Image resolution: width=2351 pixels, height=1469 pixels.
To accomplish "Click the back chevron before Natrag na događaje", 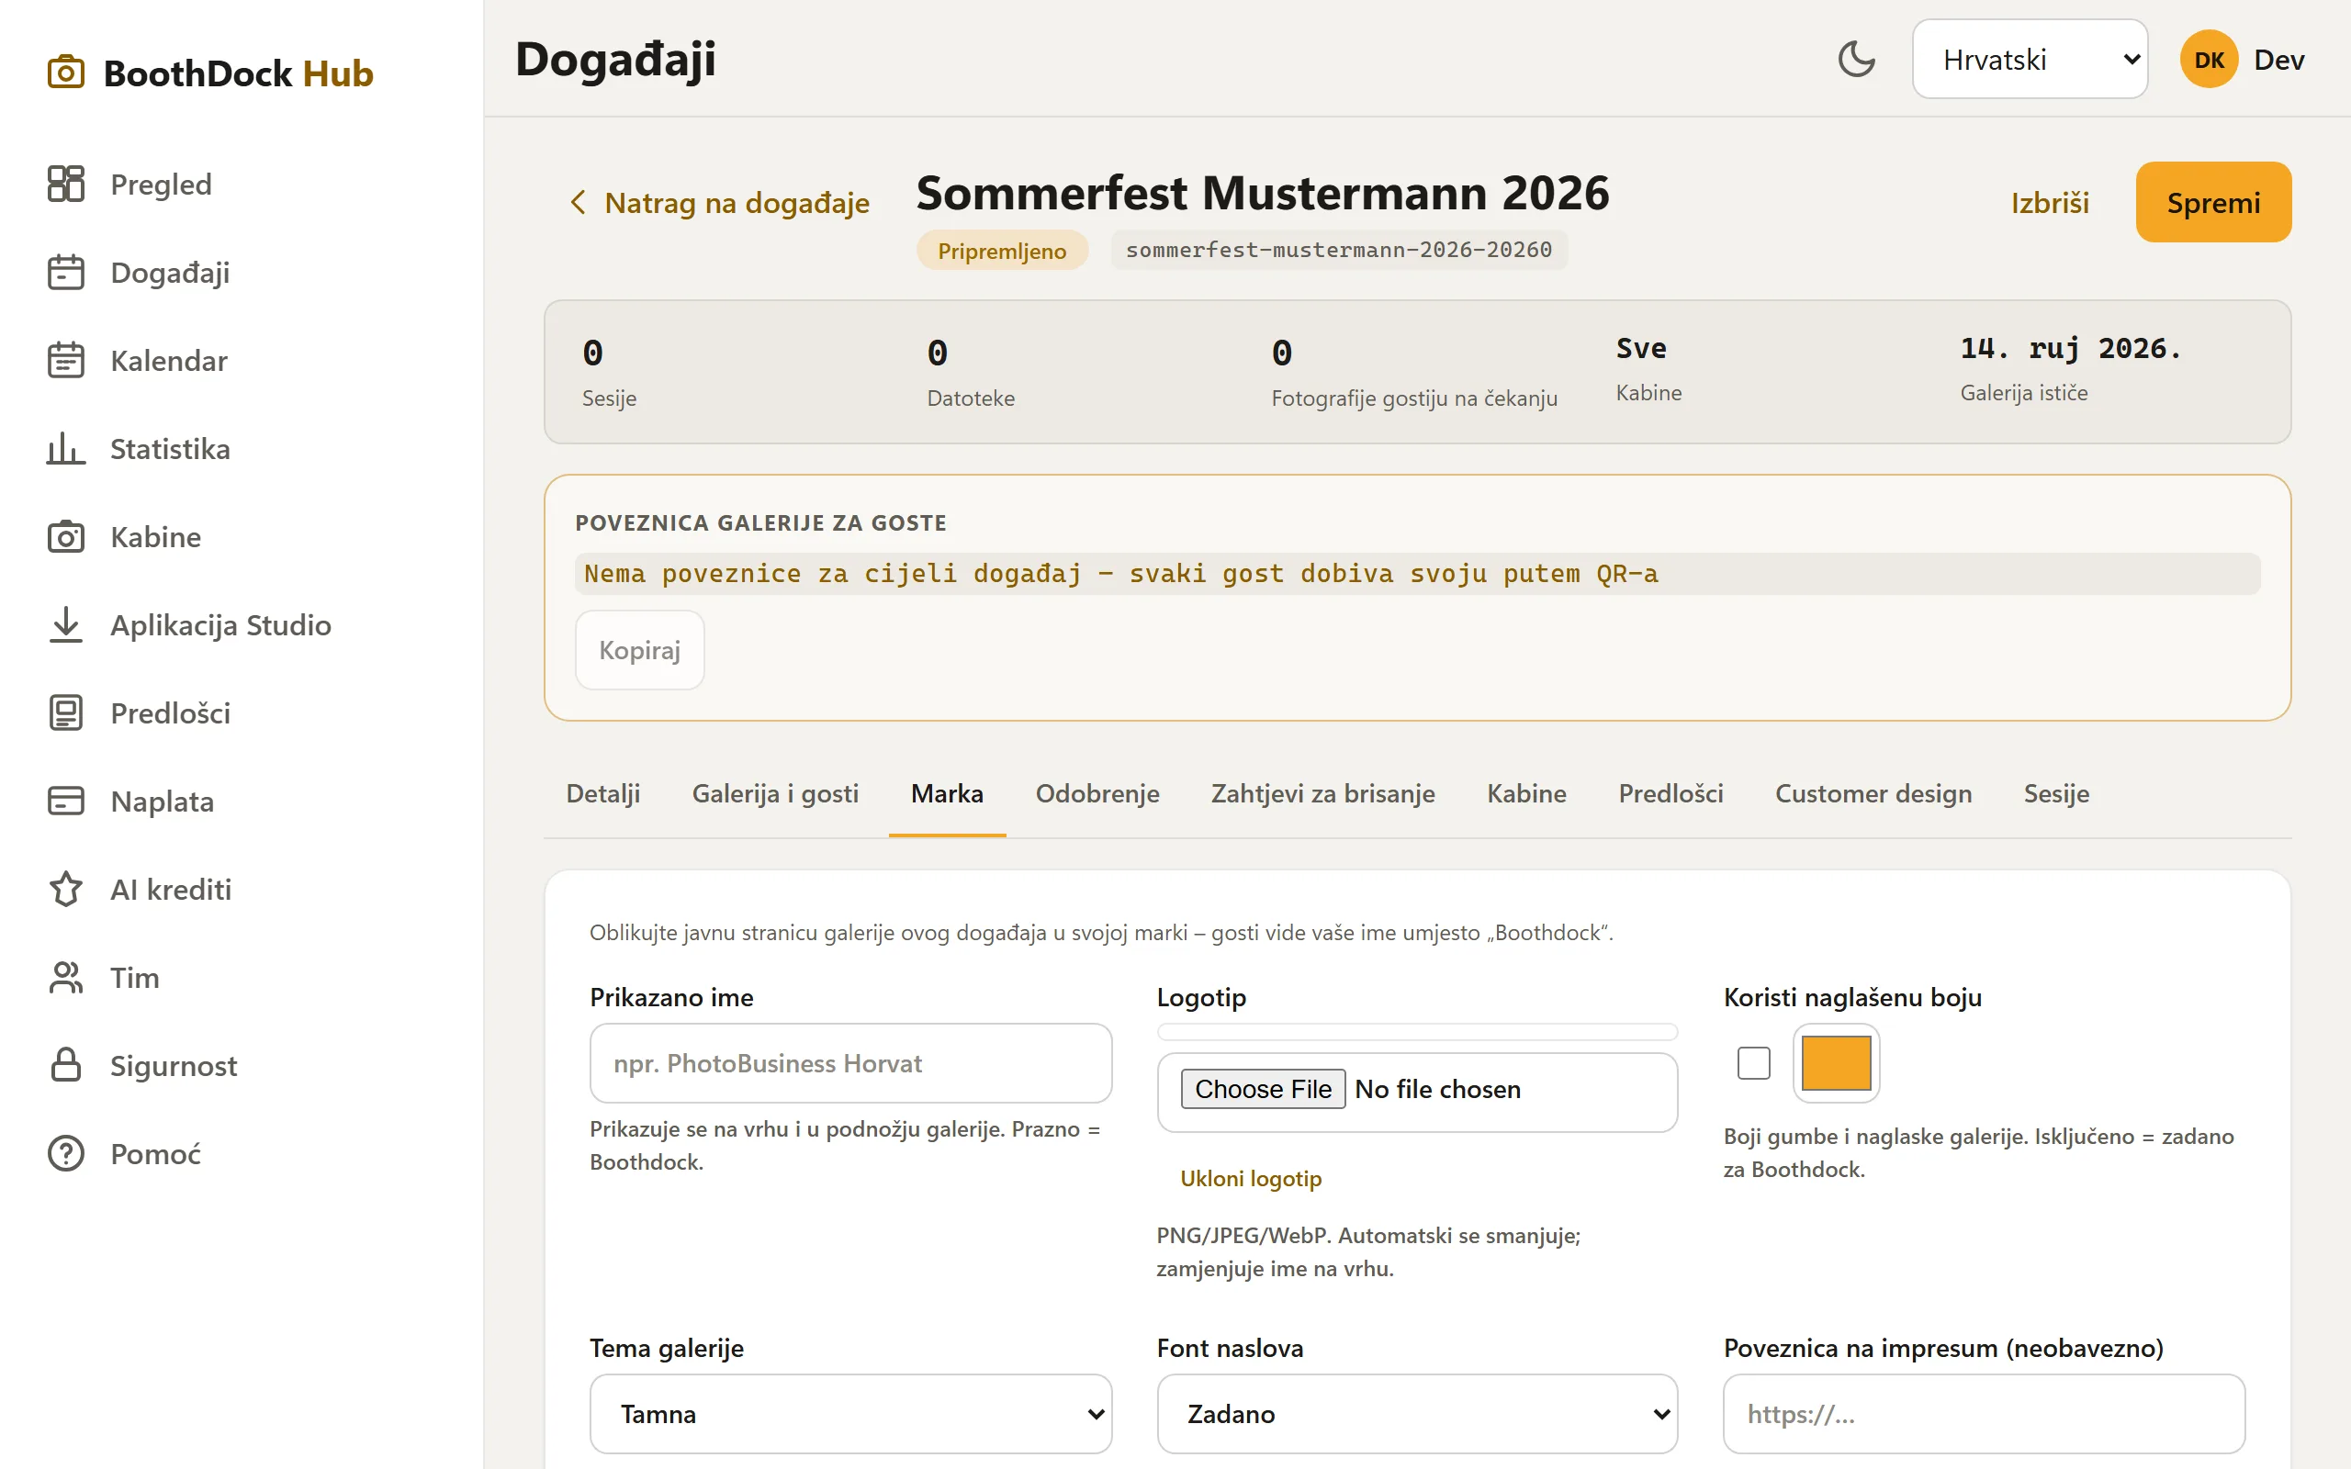I will 578,202.
